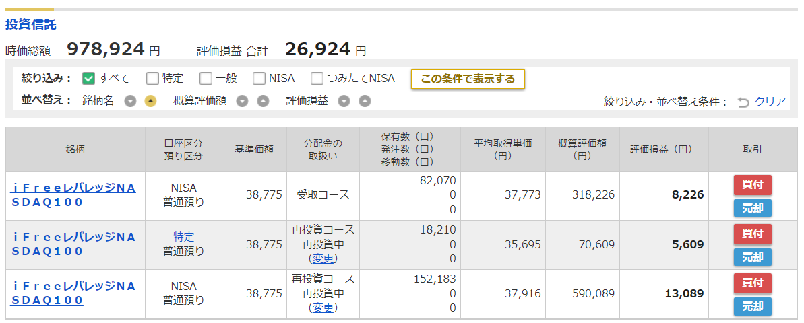Image resolution: width=804 pixels, height=323 pixels.
Task: Click the 銘柄 column header
Action: 75,149
